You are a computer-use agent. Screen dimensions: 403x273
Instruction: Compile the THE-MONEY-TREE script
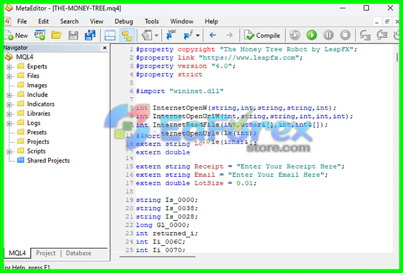262,35
